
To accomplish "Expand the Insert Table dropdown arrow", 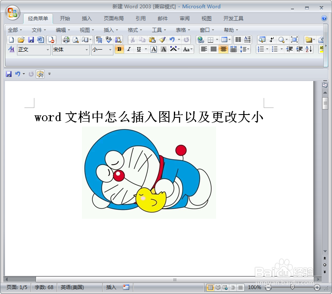I will pyautogui.click(x=230, y=40).
